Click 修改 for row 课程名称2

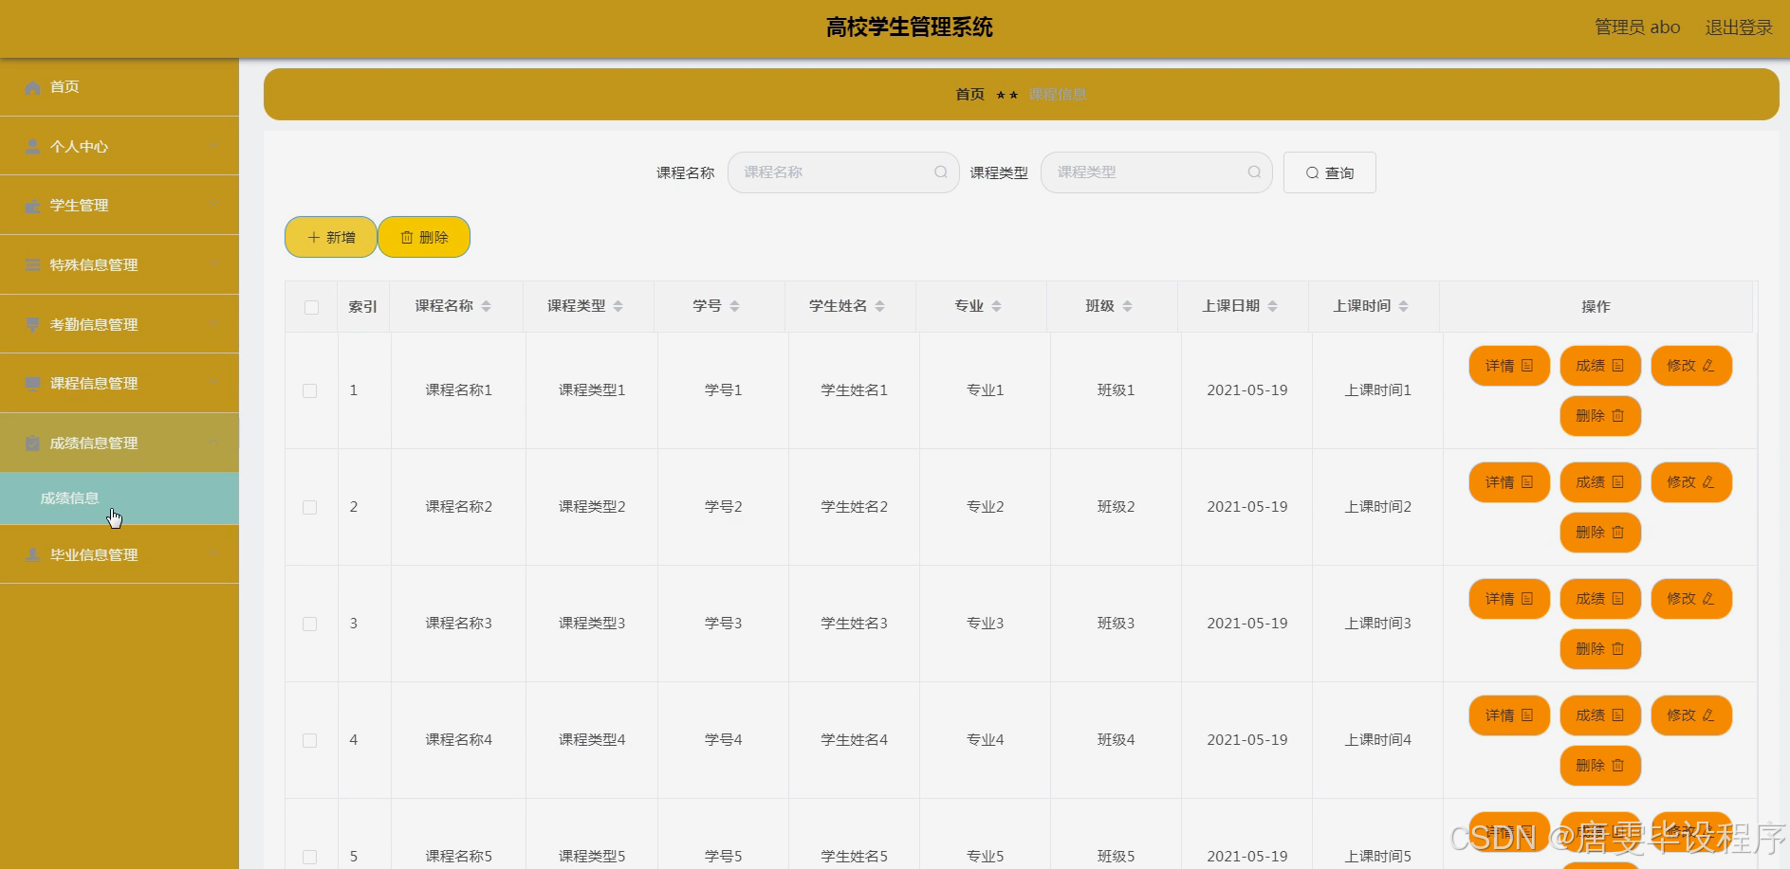[x=1691, y=482]
